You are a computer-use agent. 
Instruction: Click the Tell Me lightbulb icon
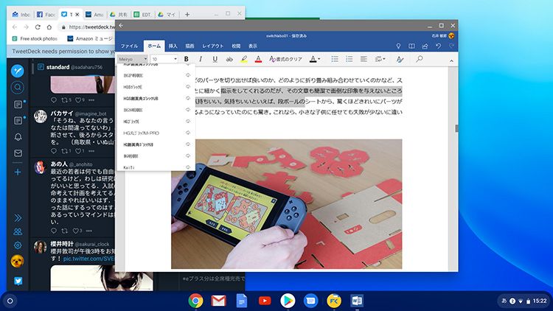(x=398, y=46)
